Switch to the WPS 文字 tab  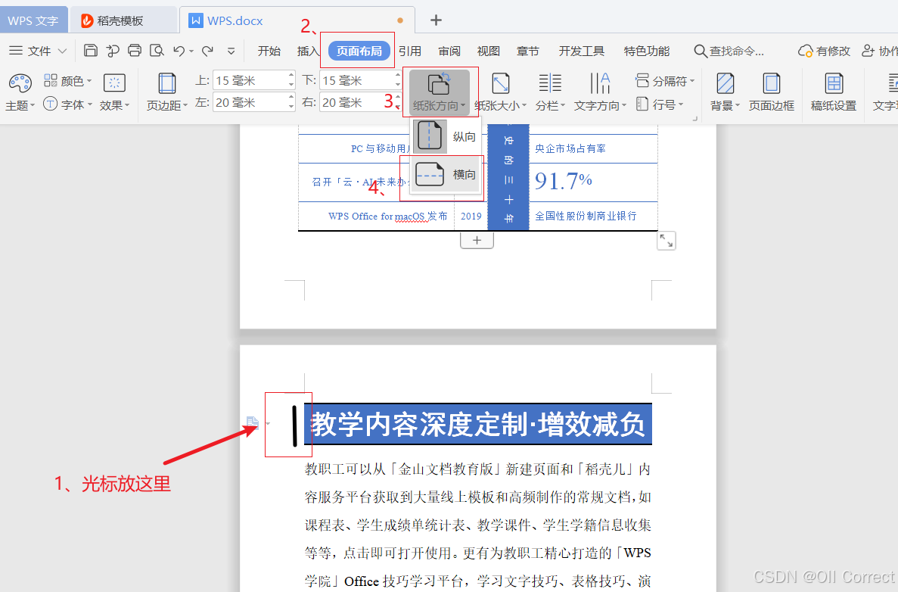point(33,20)
